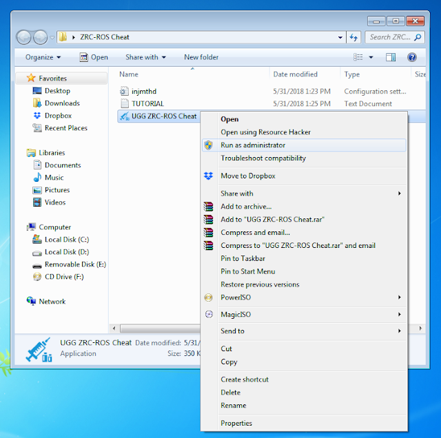Click the Open toolbar button

tap(94, 57)
